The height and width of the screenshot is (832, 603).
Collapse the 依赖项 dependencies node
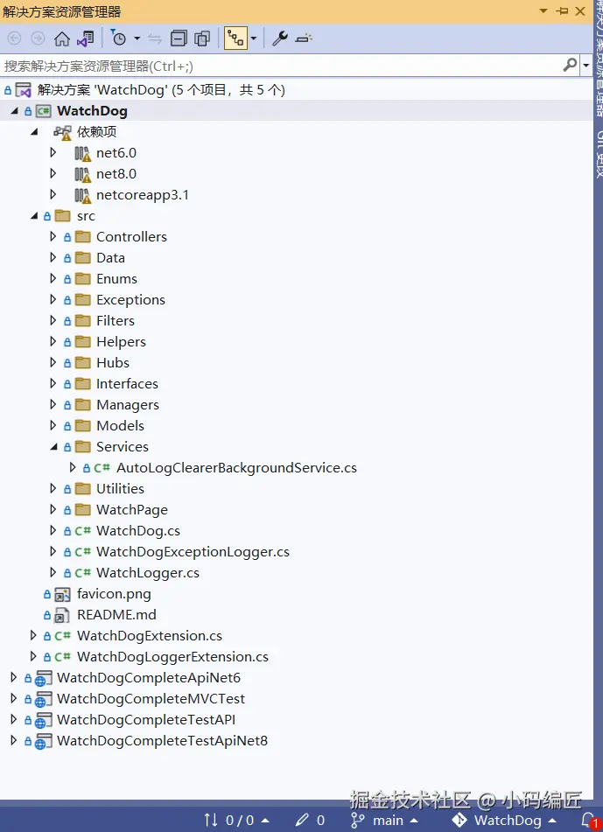click(x=34, y=131)
